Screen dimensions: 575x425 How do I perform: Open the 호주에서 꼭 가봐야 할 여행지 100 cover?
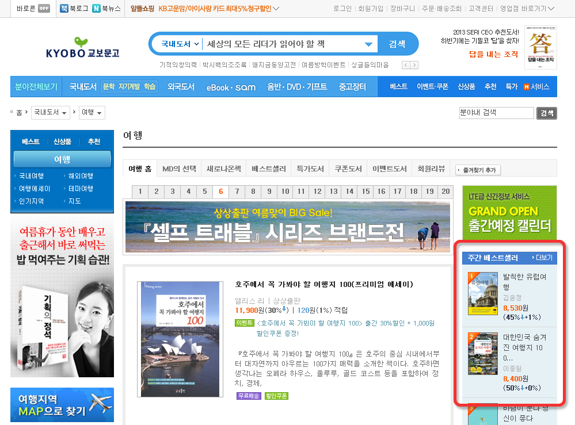(180, 339)
